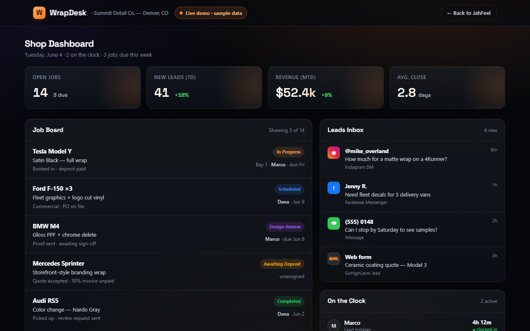Click 'Summit Detail Co. — Denver, CO' label
The image size is (530, 331).
point(131,13)
